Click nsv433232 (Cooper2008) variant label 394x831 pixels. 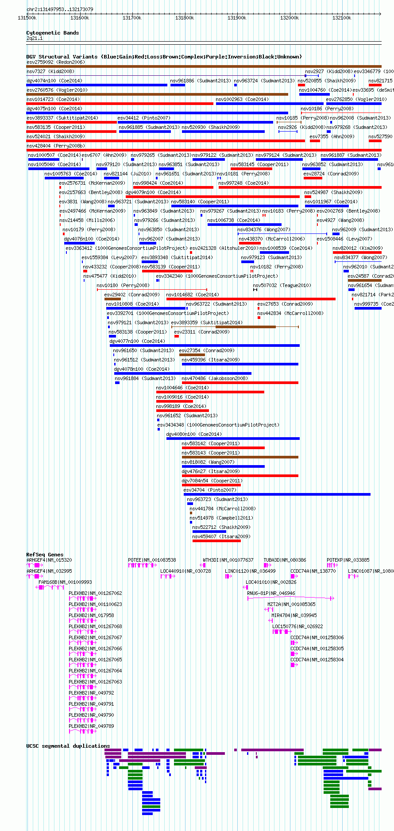click(x=112, y=267)
